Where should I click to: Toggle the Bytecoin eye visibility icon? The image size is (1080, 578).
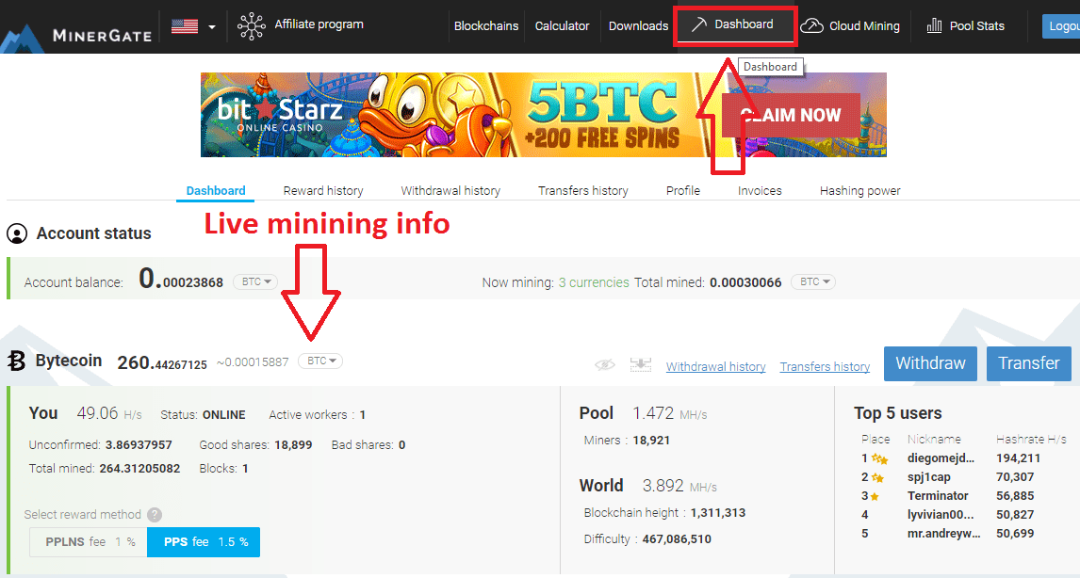click(605, 364)
